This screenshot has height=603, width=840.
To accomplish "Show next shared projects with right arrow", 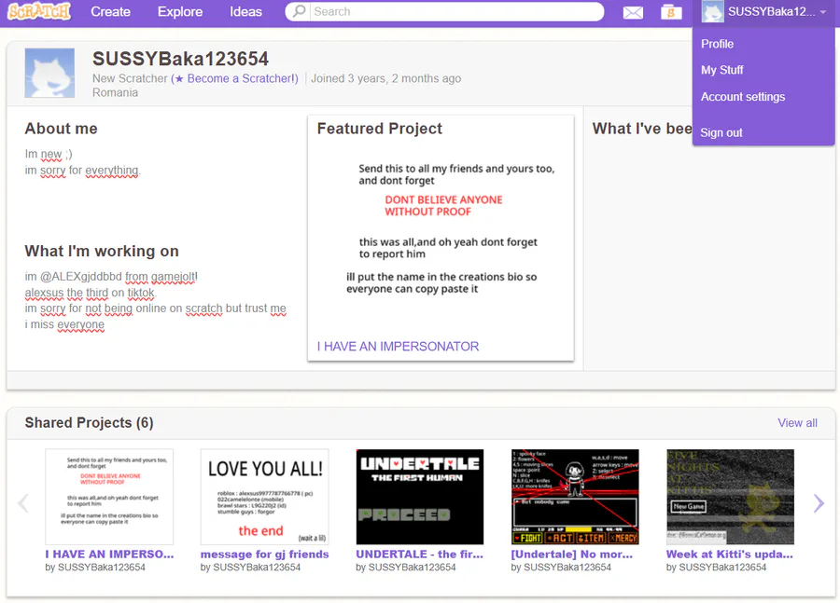I will coord(818,503).
